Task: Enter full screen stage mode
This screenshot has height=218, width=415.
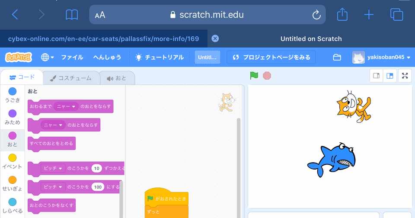Action: (x=405, y=76)
